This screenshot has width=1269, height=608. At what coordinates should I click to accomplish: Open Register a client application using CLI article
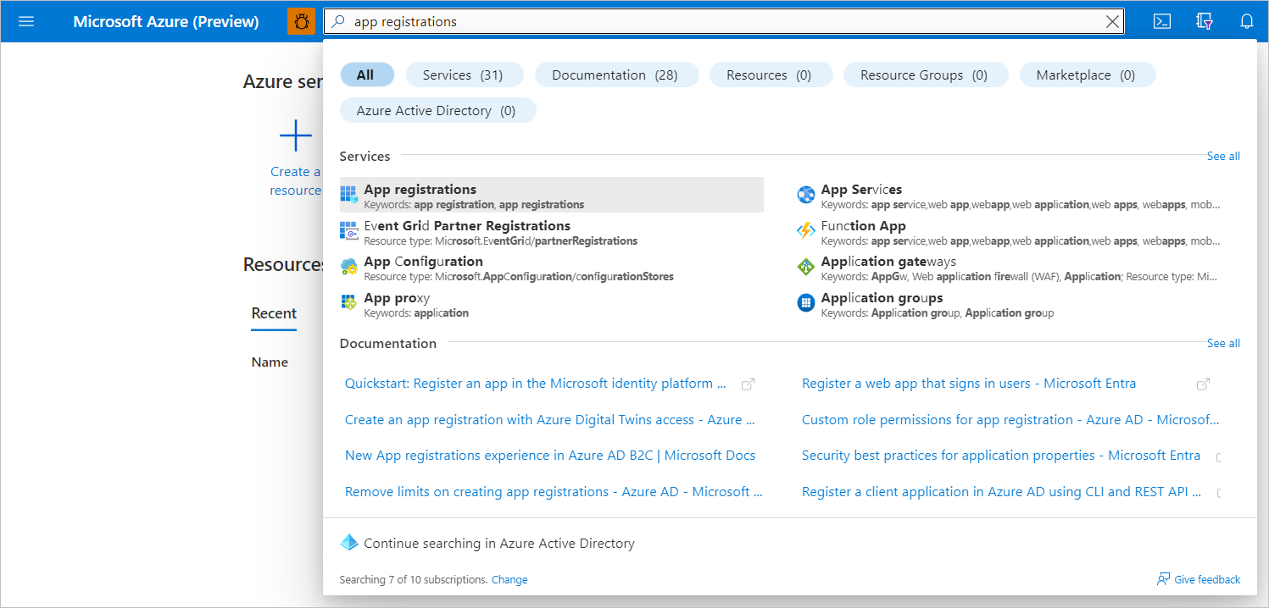pos(1001,492)
